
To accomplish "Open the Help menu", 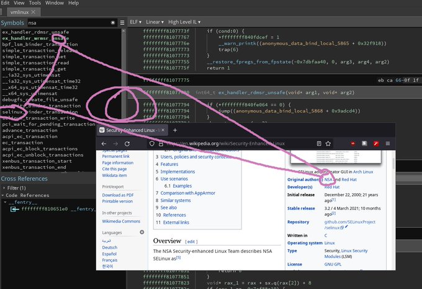I will pyautogui.click(x=73, y=3).
